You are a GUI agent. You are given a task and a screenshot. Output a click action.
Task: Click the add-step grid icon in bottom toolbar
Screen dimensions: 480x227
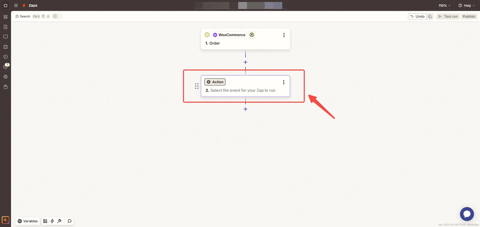coord(45,221)
